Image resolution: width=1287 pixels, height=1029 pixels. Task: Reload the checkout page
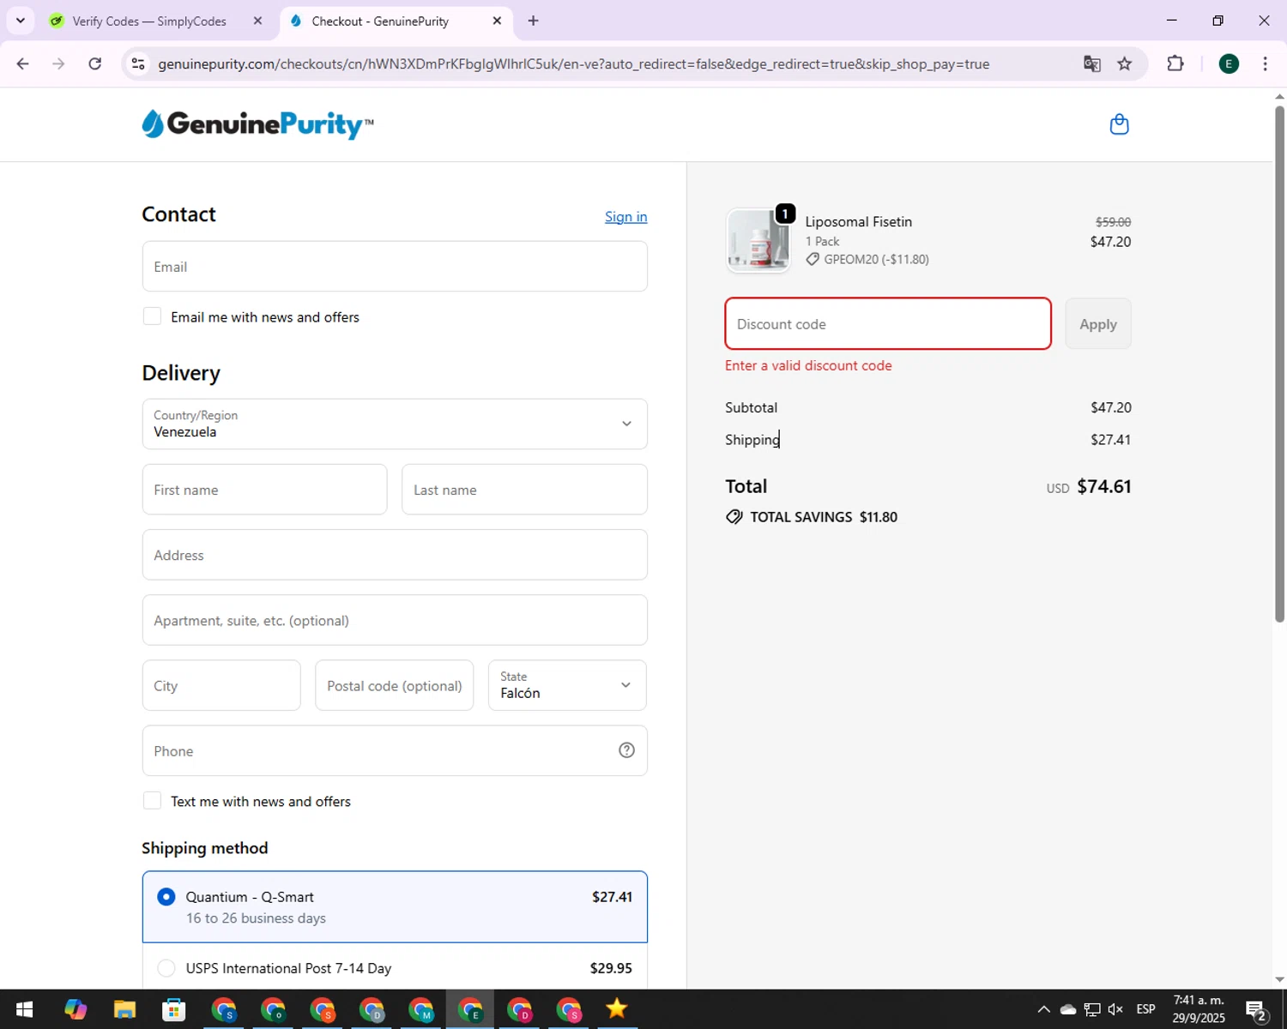point(95,63)
